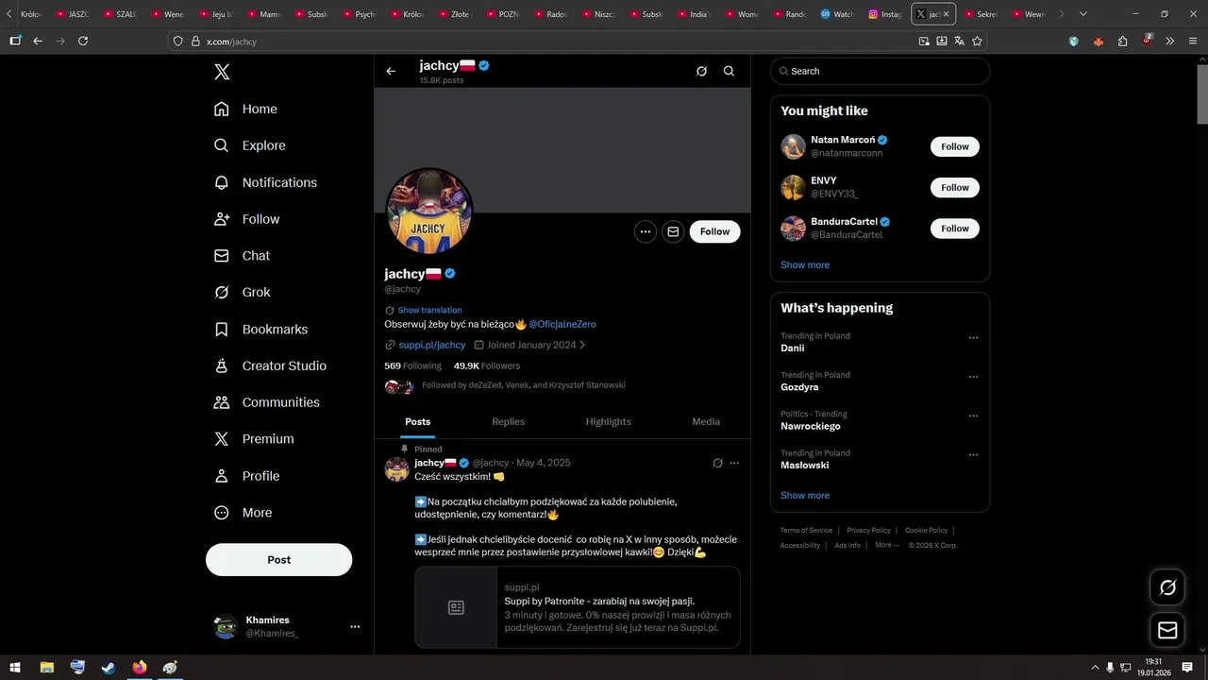Message jachcy via the envelope icon
The image size is (1208, 680).
coord(673,231)
